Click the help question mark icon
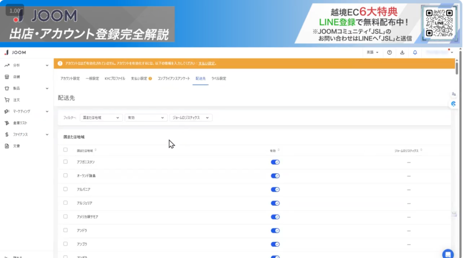Viewport: 463px width, 258px height. [389, 52]
